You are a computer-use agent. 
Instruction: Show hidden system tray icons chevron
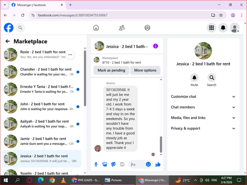[196, 180]
